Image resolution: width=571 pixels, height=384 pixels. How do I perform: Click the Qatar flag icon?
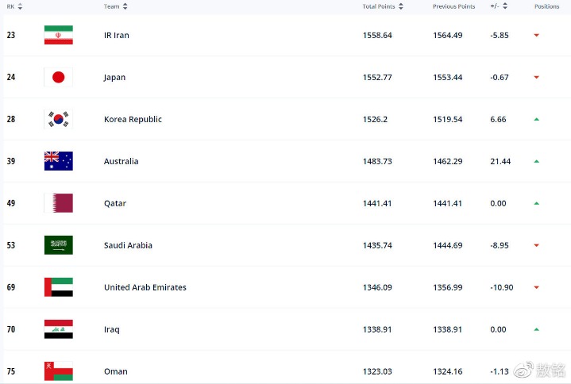(x=58, y=203)
